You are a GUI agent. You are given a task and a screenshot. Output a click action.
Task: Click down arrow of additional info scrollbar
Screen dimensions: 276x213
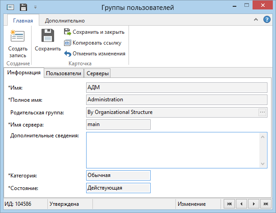click(x=262, y=164)
